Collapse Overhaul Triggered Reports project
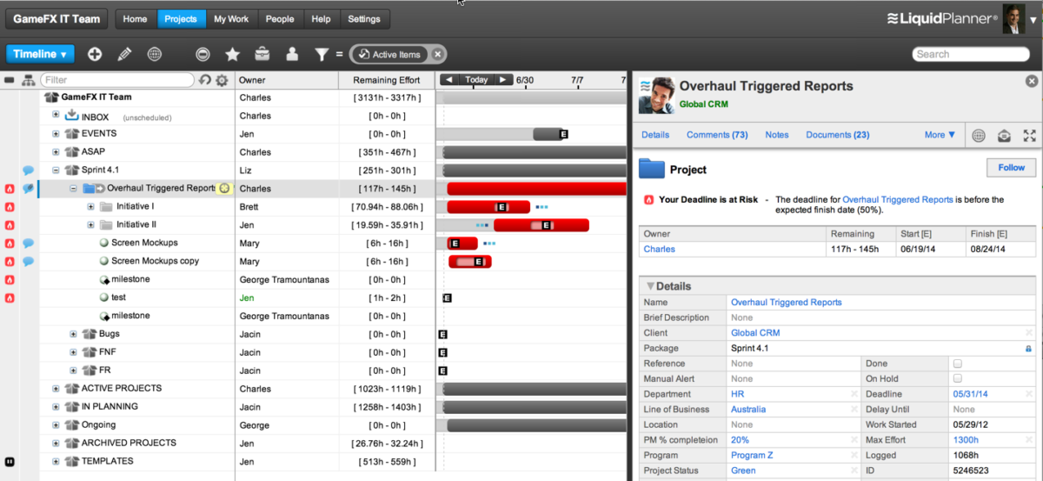 (74, 188)
